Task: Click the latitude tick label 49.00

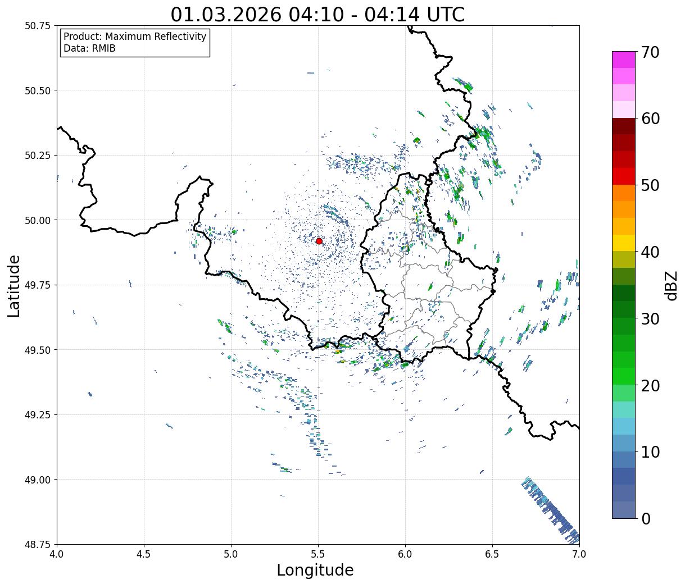Action: coord(38,480)
